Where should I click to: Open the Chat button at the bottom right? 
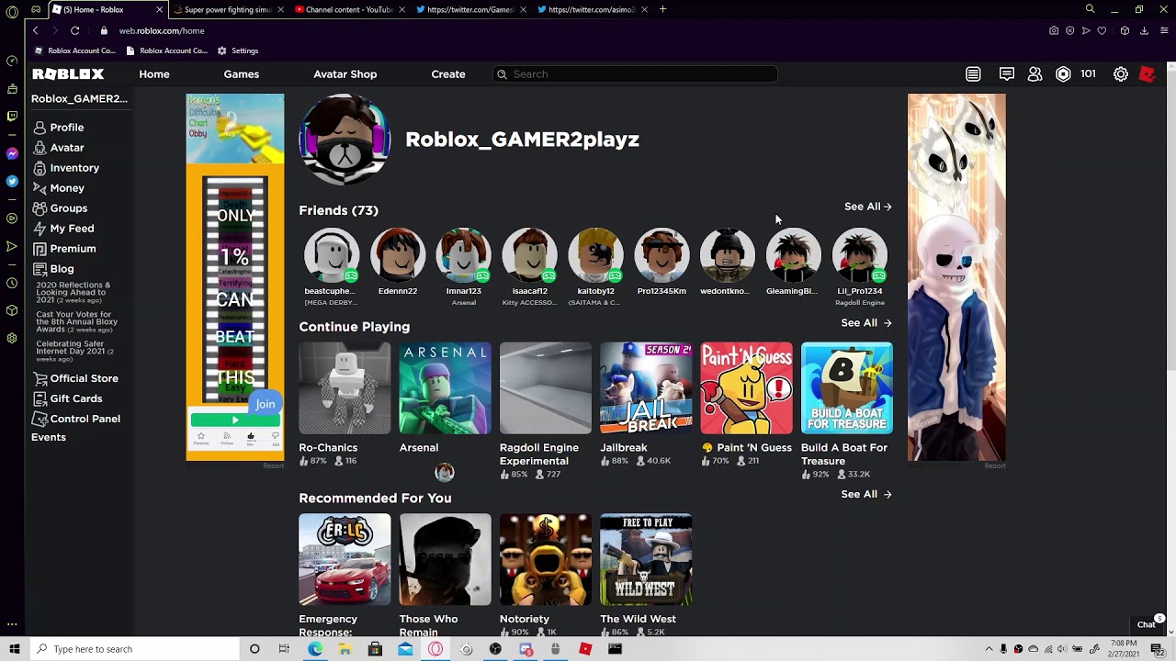point(1148,623)
